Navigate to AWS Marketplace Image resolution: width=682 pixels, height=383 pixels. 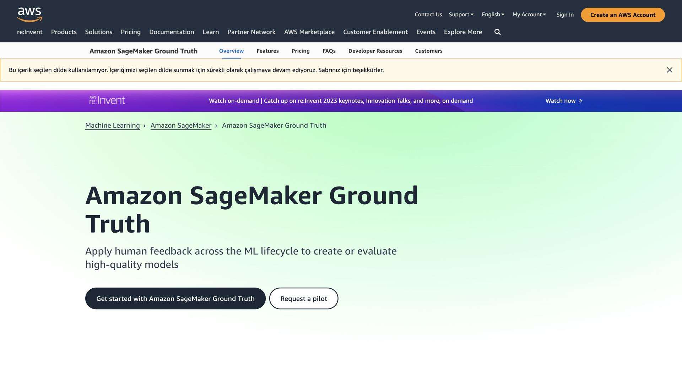(309, 32)
